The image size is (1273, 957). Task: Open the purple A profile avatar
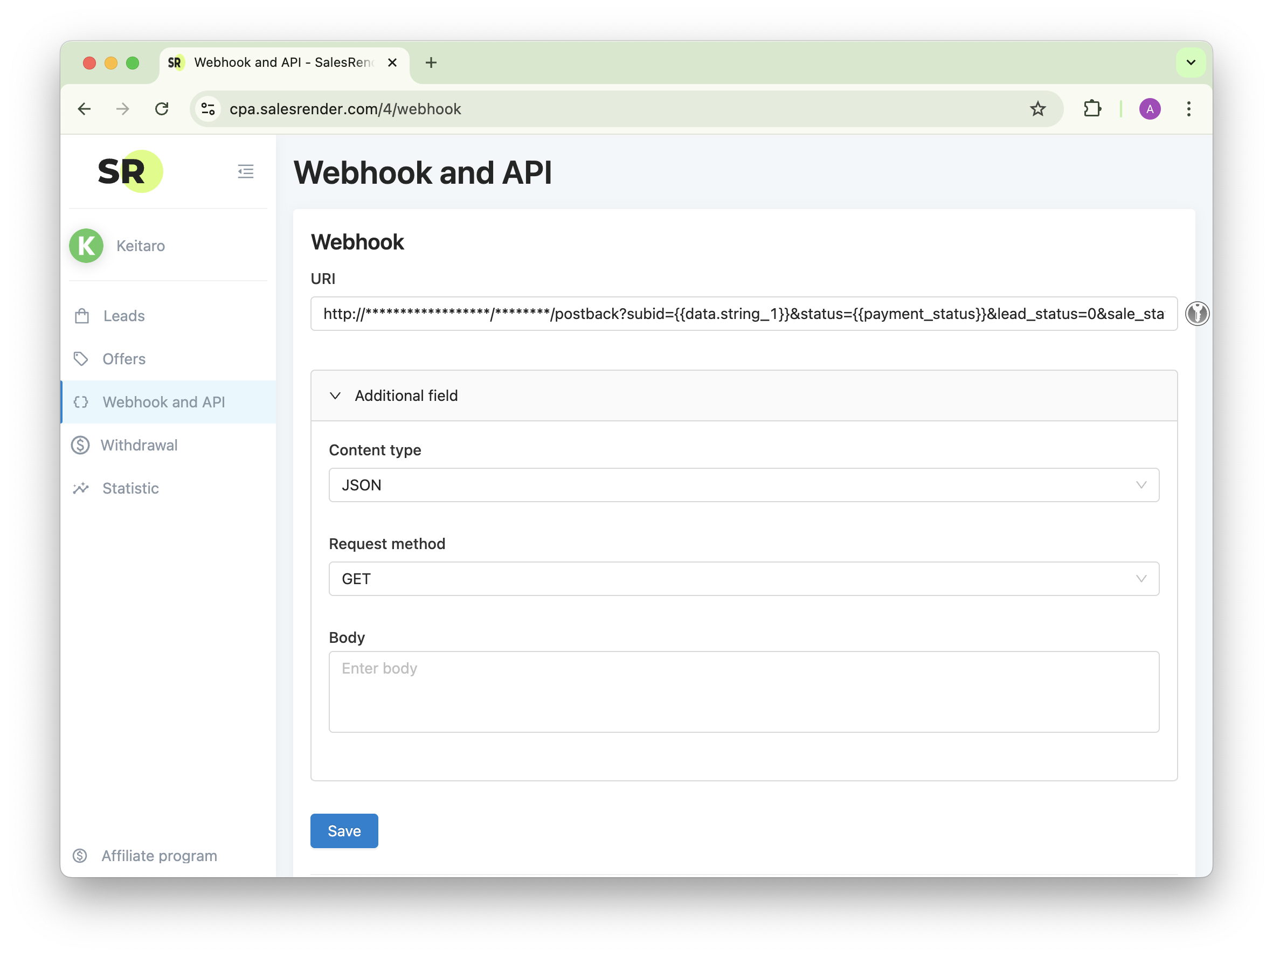(x=1150, y=109)
